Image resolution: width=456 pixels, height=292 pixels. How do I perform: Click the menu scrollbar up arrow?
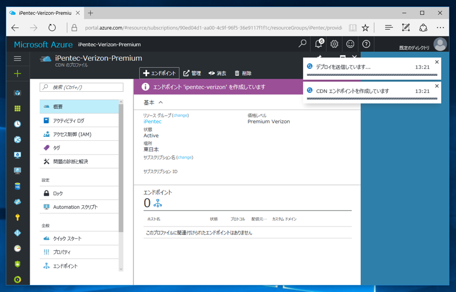coord(121,102)
